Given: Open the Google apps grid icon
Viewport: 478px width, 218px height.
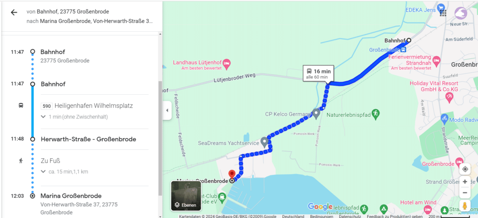Looking at the screenshot, I should (x=443, y=13).
